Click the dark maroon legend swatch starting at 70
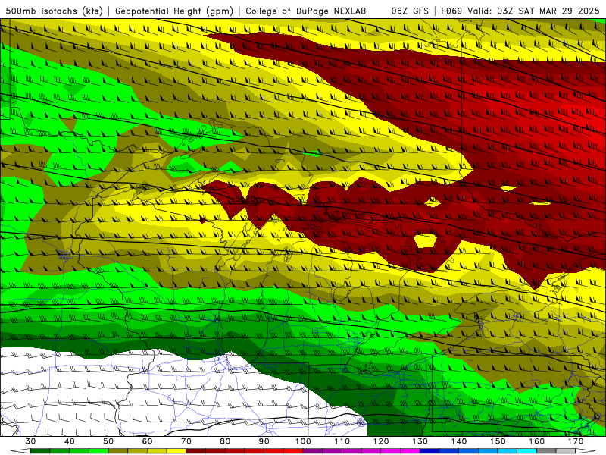This screenshot has height=455, width=606. (x=196, y=451)
